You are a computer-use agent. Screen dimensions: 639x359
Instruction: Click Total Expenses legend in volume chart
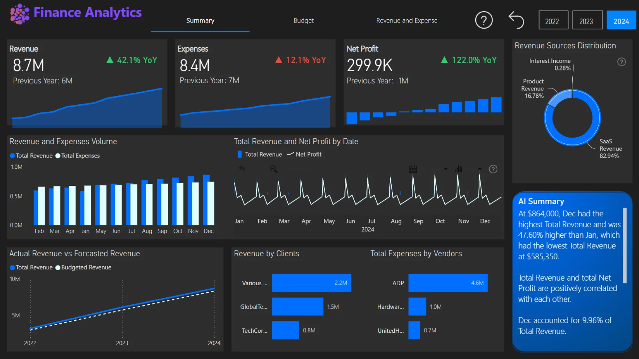click(78, 156)
